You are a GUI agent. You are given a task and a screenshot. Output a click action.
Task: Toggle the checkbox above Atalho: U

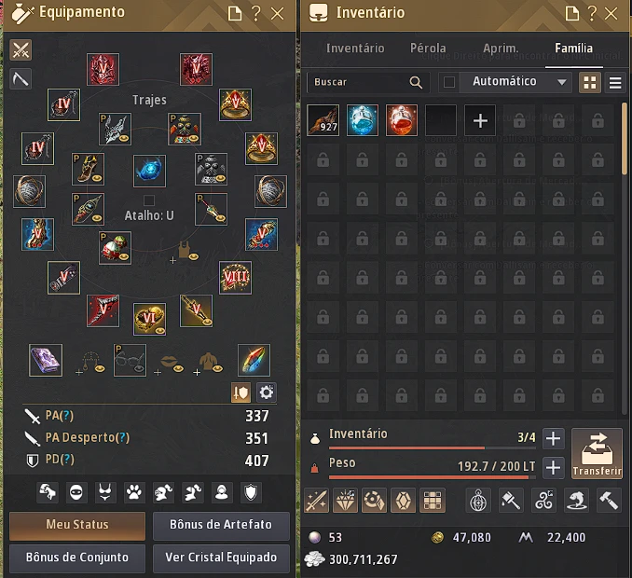click(149, 200)
